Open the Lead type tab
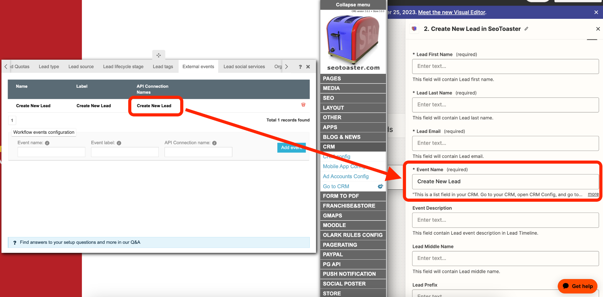 click(49, 66)
